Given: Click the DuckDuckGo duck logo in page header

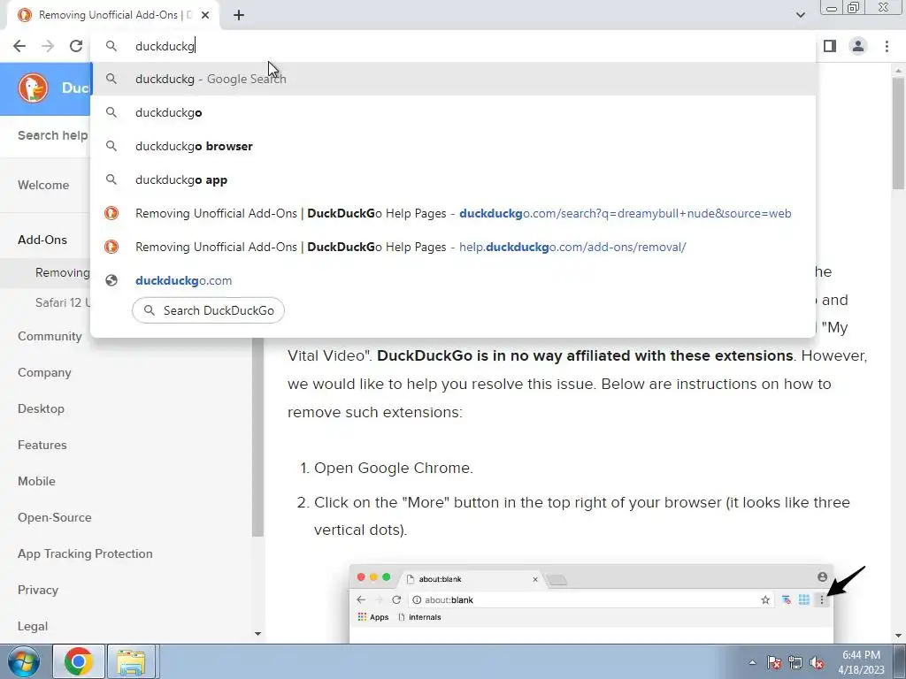Looking at the screenshot, I should point(33,88).
